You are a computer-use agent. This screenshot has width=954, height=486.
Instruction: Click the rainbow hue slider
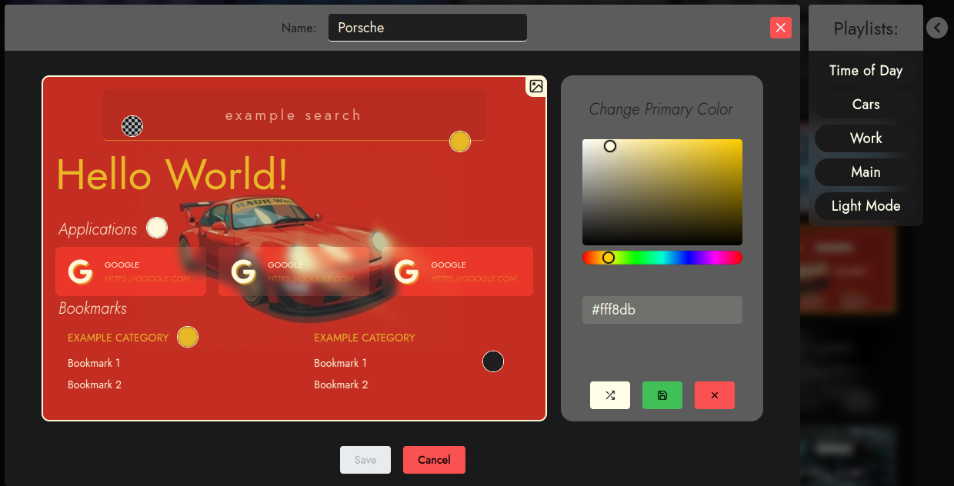662,258
